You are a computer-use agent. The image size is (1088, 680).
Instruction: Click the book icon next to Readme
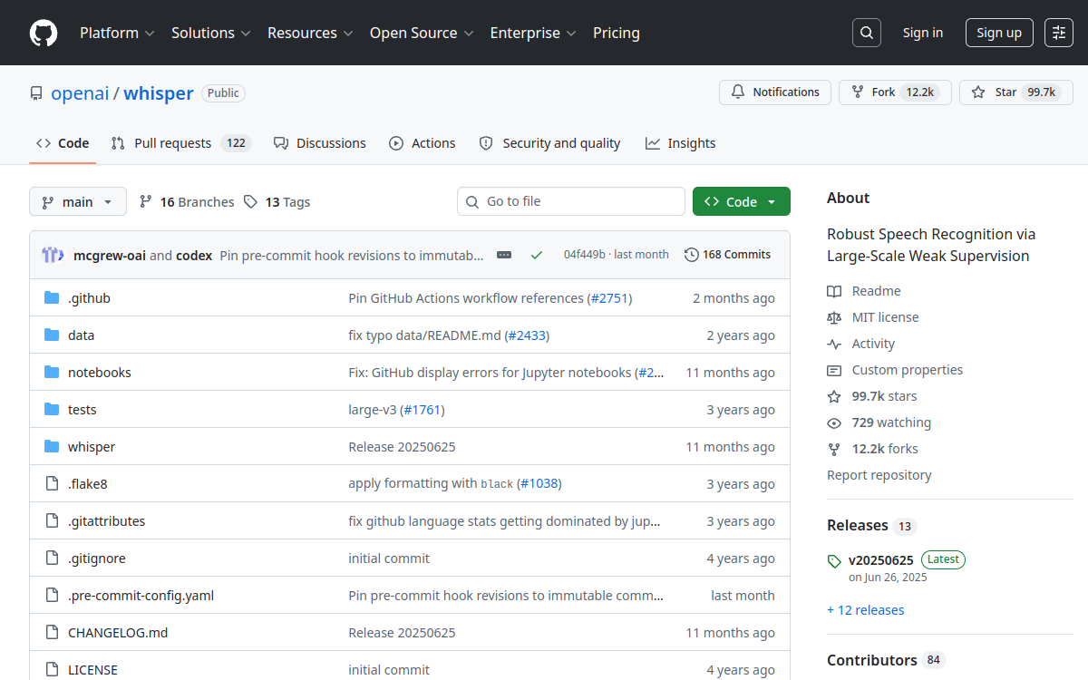834,291
